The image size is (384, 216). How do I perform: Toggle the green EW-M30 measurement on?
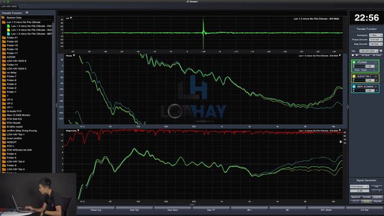[354, 62]
